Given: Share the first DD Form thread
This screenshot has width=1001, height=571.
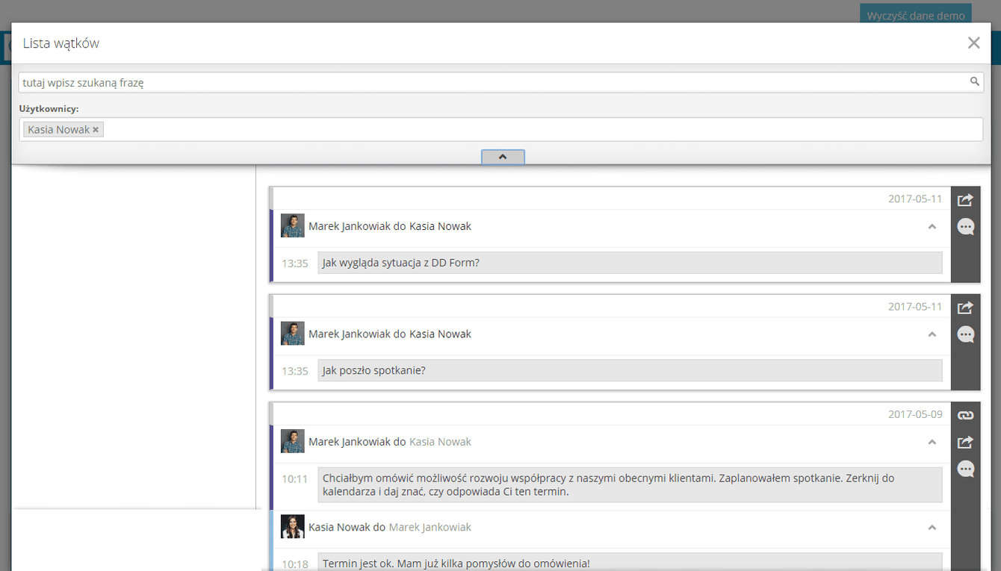Looking at the screenshot, I should pos(965,200).
